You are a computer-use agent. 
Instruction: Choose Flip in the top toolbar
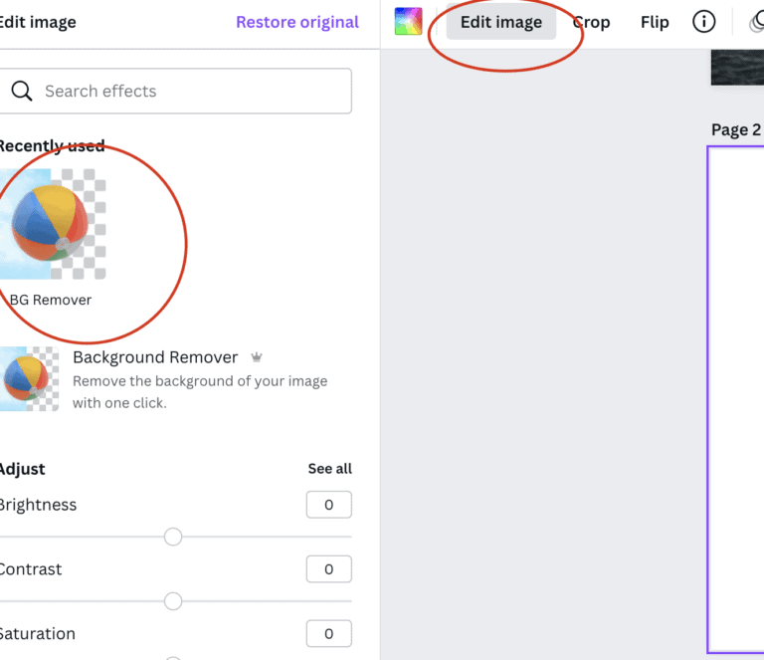pyautogui.click(x=655, y=22)
